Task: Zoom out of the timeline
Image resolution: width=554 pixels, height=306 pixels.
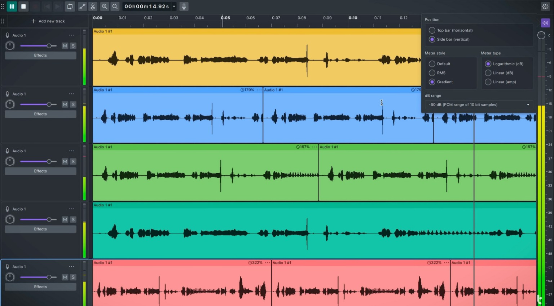Action: [115, 6]
